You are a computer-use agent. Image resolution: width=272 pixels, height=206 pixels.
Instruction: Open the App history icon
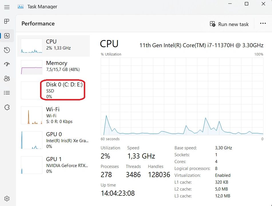click(7, 50)
